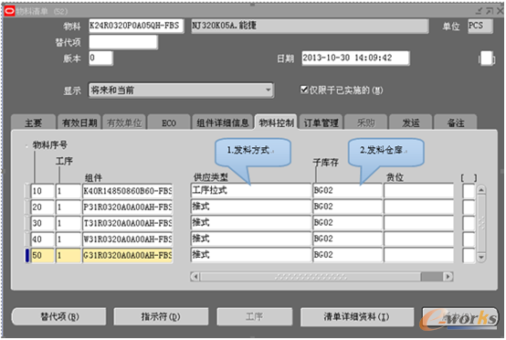Open the 有效日期 tab
The width and height of the screenshot is (506, 340).
click(x=79, y=122)
